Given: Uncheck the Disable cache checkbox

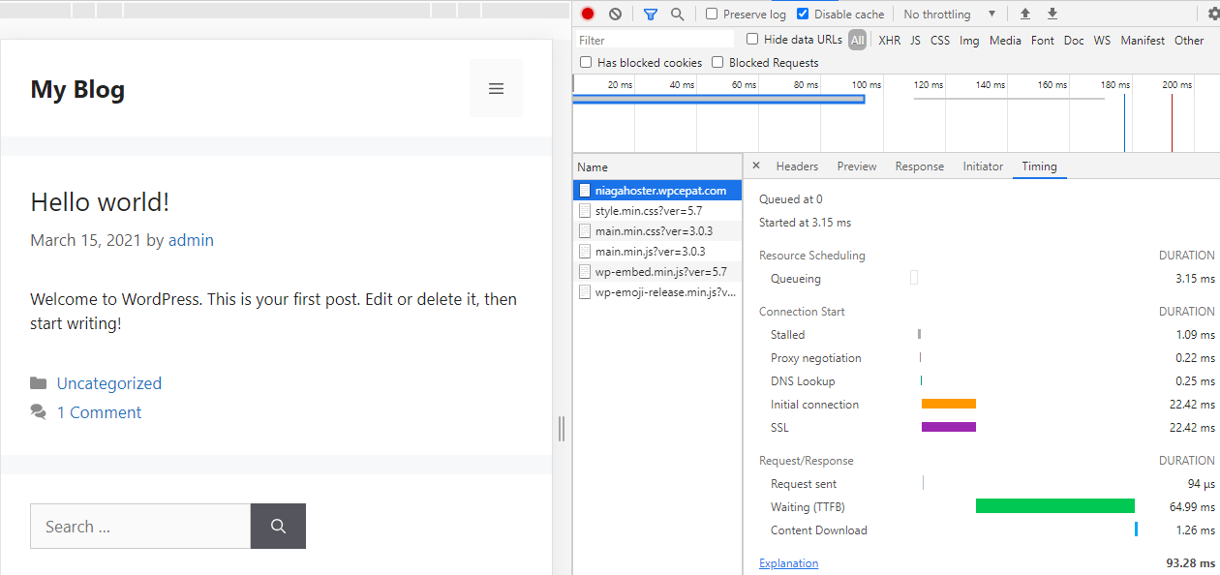Looking at the screenshot, I should (x=803, y=15).
